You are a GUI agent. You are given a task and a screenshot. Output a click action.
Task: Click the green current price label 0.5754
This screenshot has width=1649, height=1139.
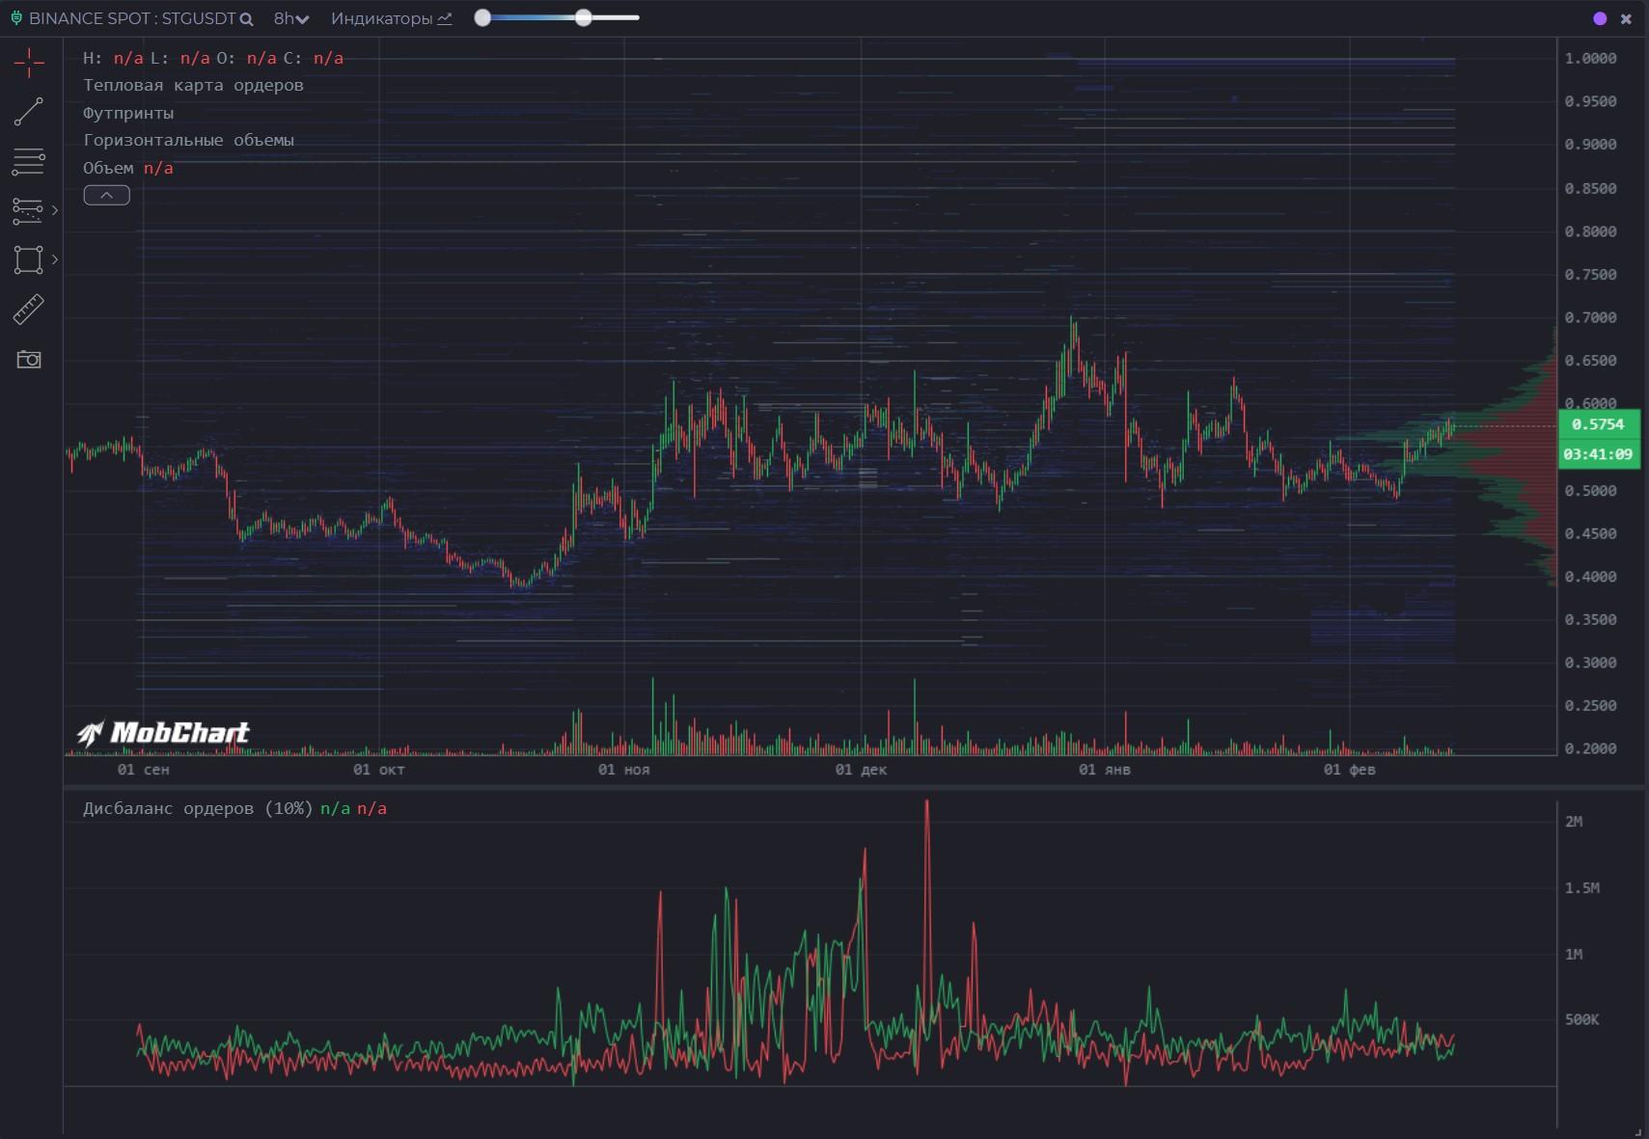click(x=1599, y=424)
